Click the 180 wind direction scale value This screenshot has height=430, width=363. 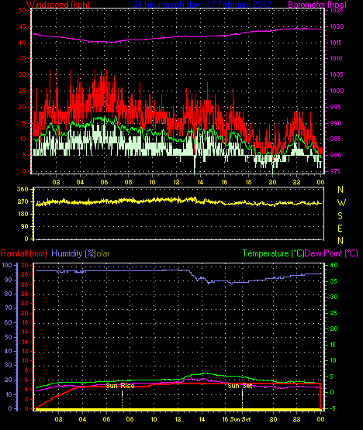pos(22,214)
